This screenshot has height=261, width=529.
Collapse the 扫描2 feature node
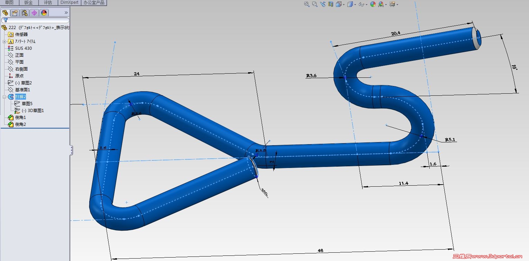click(x=4, y=97)
